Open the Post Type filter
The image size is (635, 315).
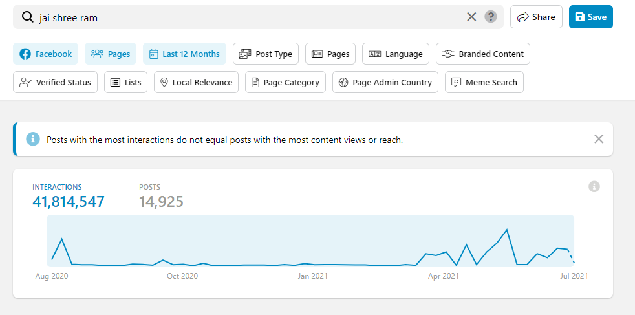(265, 54)
